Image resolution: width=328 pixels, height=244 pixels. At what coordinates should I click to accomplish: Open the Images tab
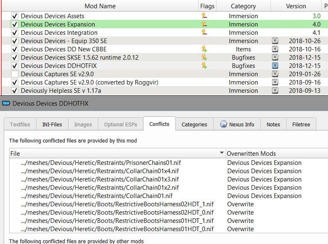[x=83, y=125]
